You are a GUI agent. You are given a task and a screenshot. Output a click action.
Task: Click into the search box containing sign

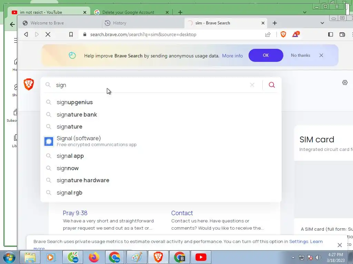coord(151,85)
